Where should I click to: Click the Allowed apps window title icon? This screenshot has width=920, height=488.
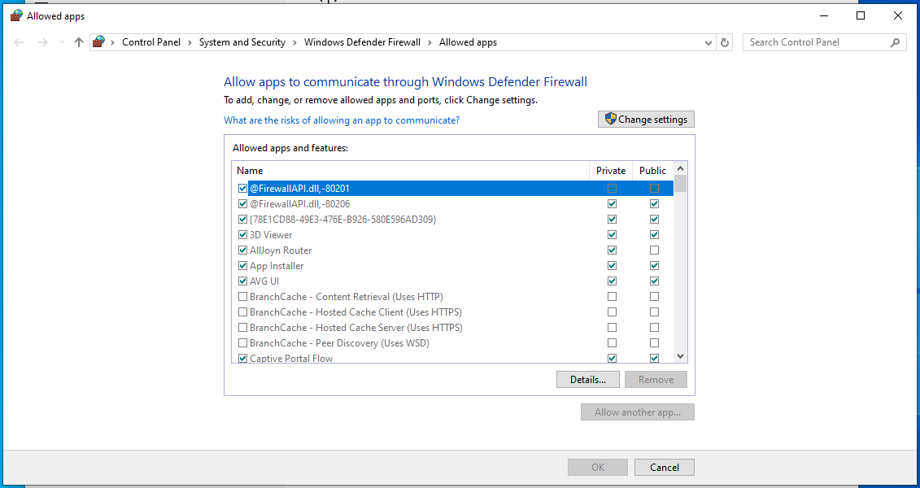click(16, 15)
